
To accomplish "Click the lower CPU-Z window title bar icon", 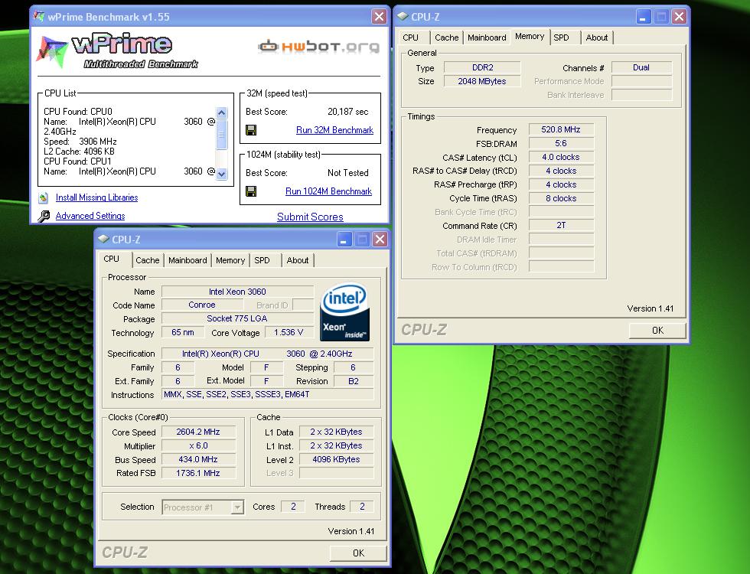I will pyautogui.click(x=103, y=239).
